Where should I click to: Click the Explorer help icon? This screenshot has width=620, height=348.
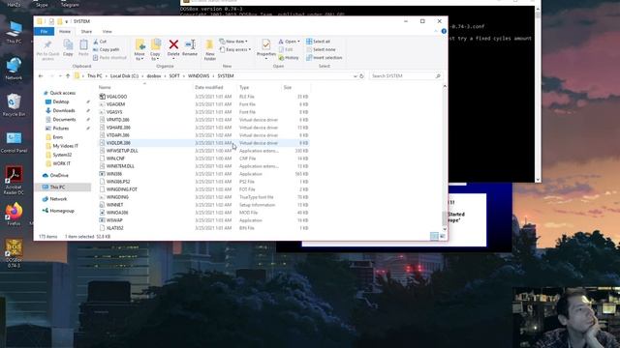[444, 31]
